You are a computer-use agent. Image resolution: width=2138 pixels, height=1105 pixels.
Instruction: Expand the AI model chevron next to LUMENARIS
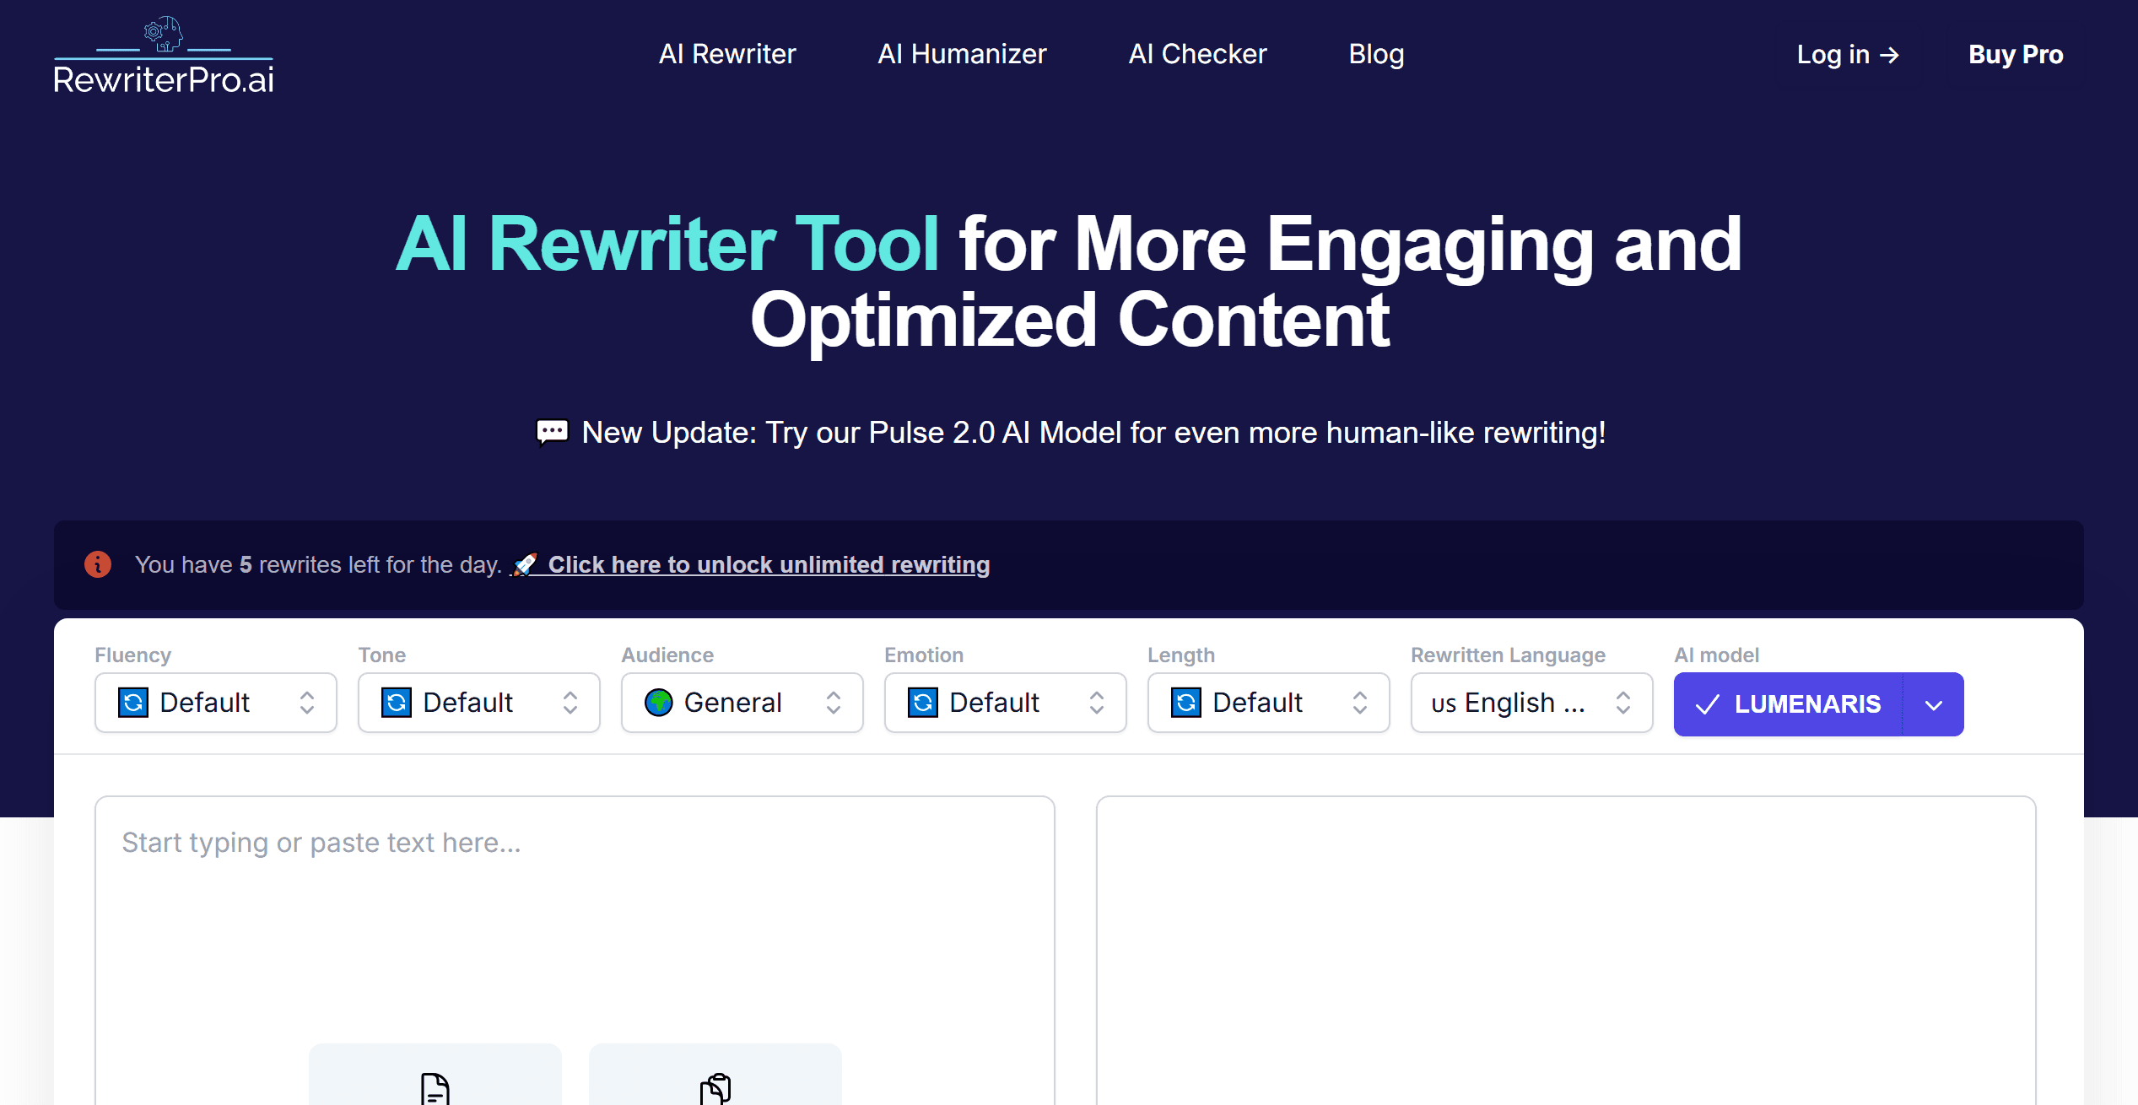coord(1933,703)
